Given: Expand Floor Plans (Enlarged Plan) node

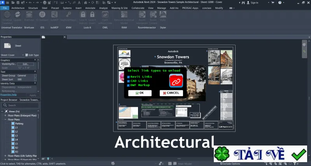Looking at the screenshot, I should [x=5, y=115].
